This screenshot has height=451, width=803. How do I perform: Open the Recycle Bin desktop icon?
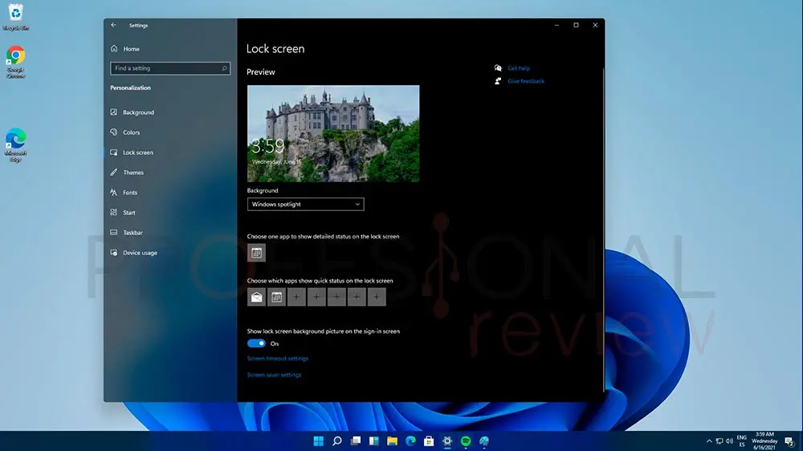(x=15, y=16)
